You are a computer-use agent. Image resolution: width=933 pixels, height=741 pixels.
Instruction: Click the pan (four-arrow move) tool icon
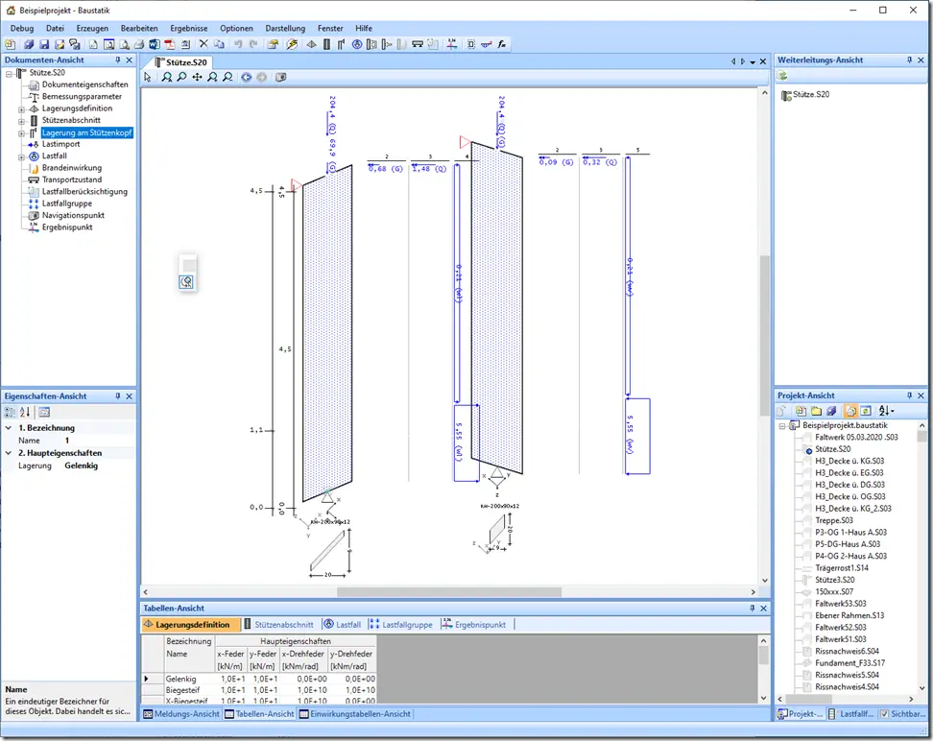[197, 78]
